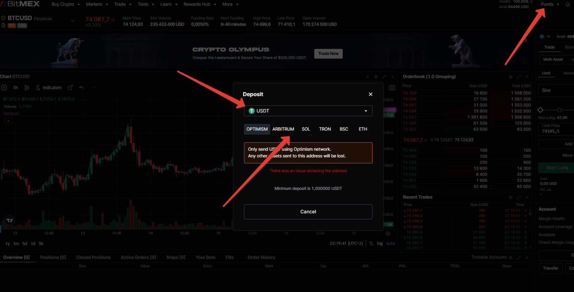This screenshot has height=292, width=574.
Task: Open the chart Indicators menu
Action: point(49,88)
